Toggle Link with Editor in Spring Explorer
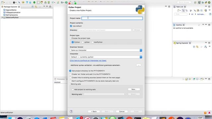212x119 pixels. point(197,47)
